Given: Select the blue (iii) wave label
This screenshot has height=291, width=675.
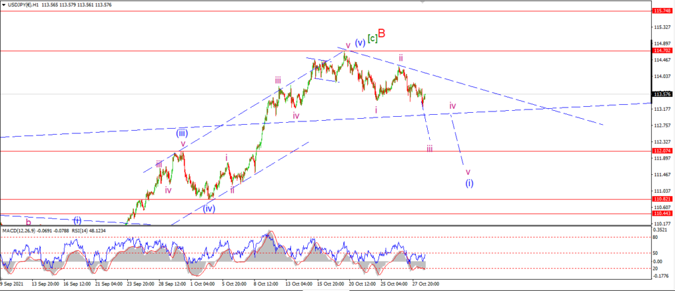Looking at the screenshot, I should pyautogui.click(x=182, y=133).
